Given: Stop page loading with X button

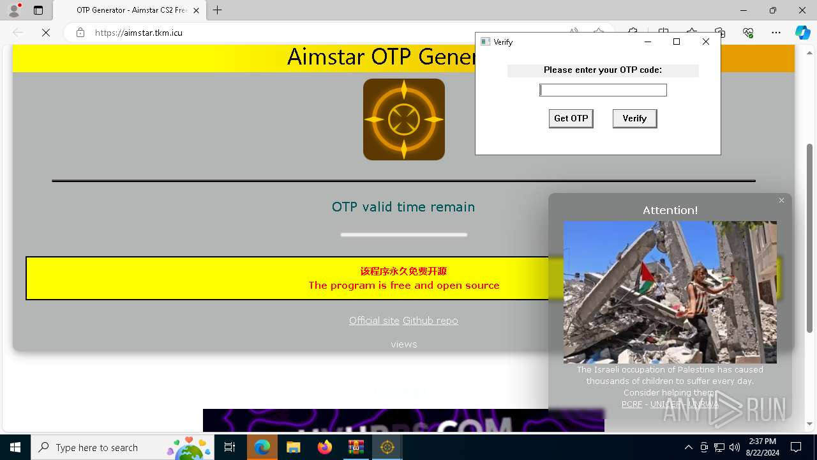Looking at the screenshot, I should point(46,33).
